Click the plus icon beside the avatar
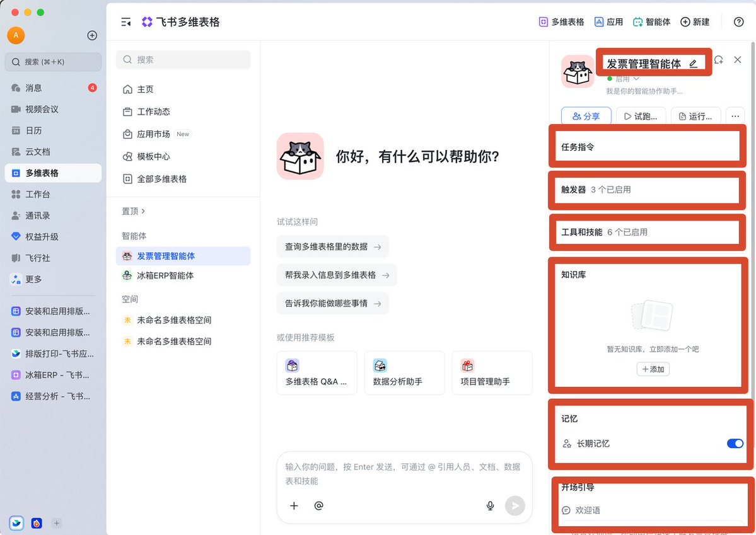756x535 pixels. point(92,35)
